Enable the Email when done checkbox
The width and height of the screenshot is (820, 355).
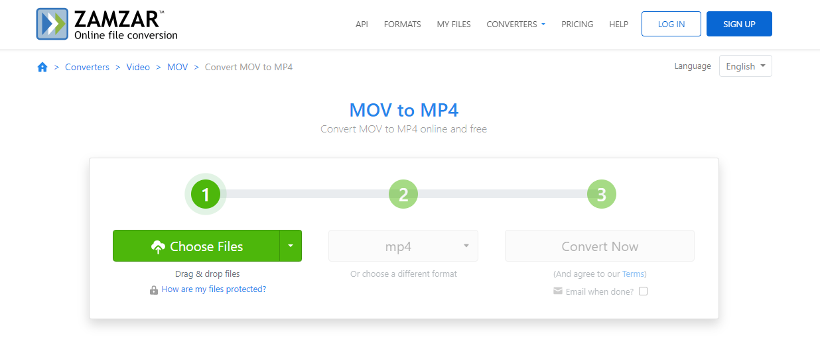[x=643, y=291]
